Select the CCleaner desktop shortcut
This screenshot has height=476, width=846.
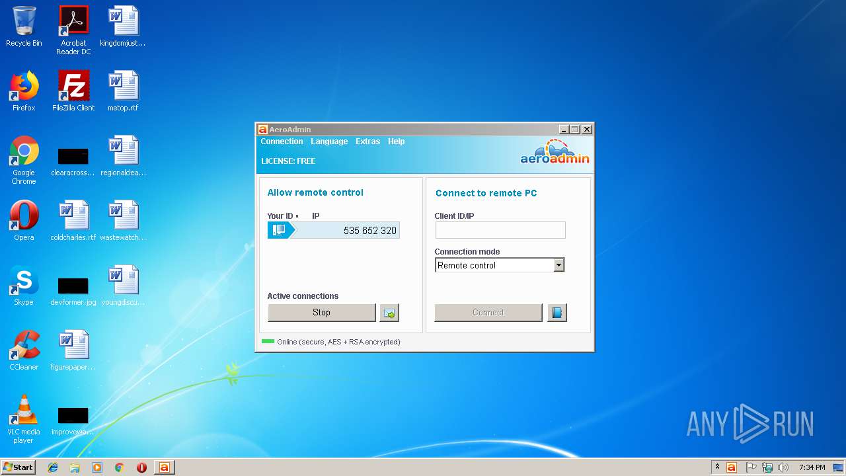pos(24,350)
